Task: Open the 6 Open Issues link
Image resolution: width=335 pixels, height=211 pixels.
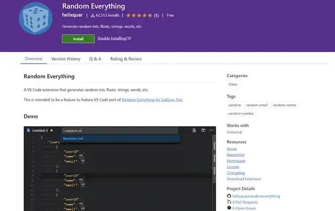Action: coord(244,208)
